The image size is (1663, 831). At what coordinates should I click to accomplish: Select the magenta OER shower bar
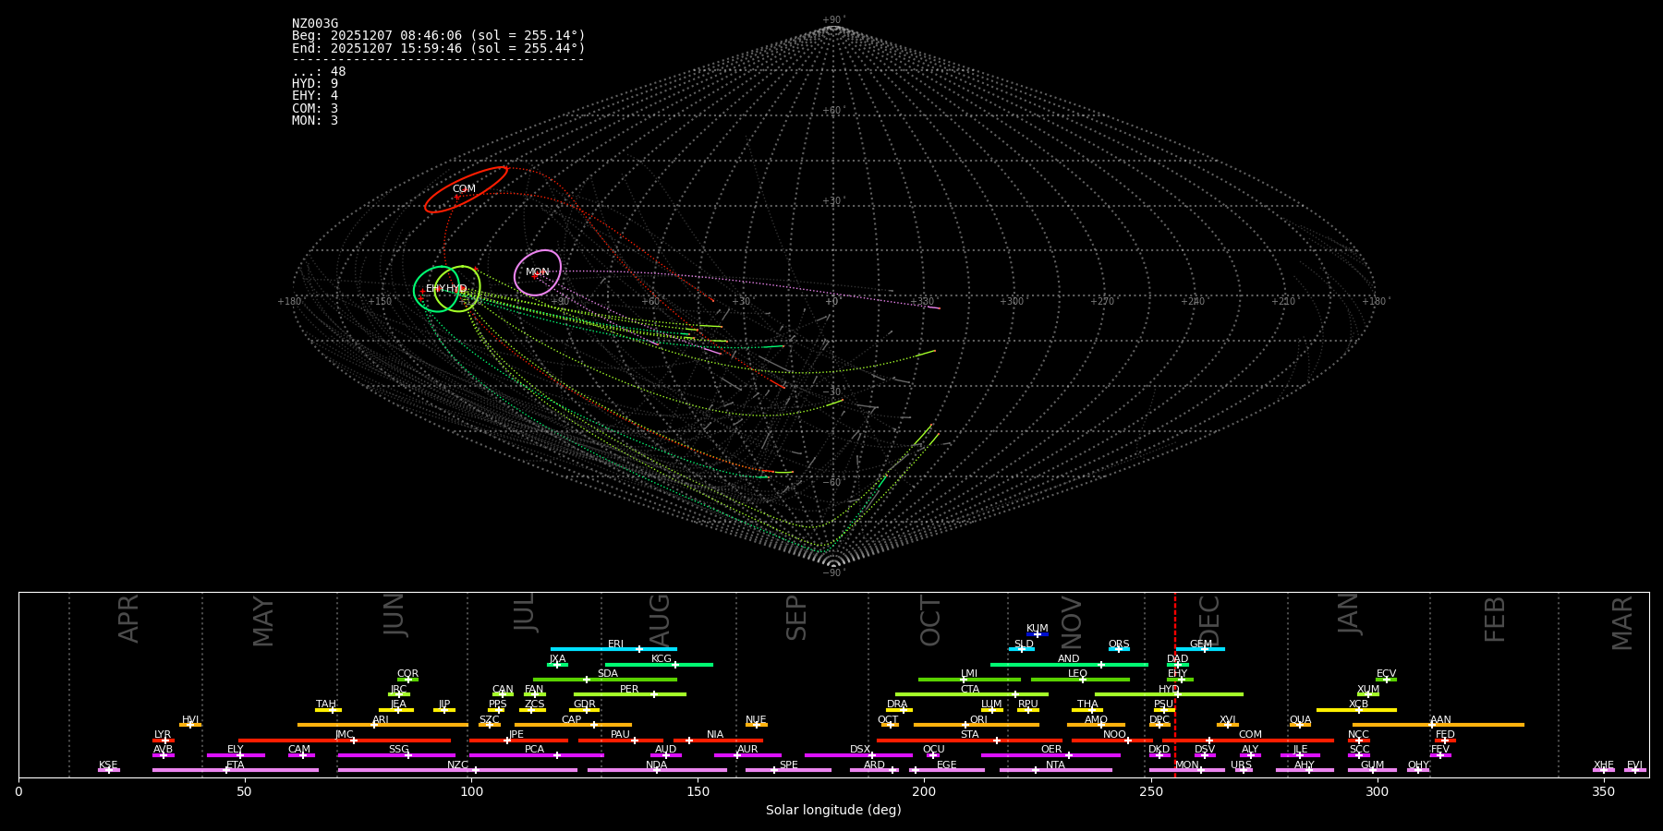(x=1050, y=755)
